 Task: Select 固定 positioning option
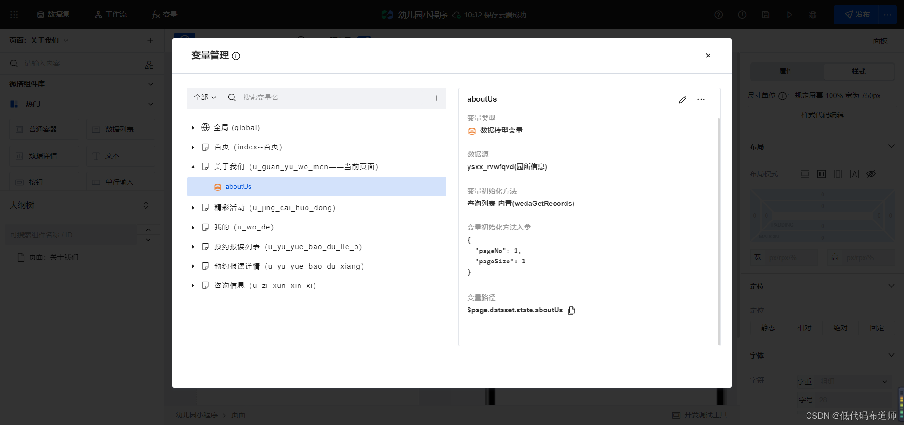877,328
